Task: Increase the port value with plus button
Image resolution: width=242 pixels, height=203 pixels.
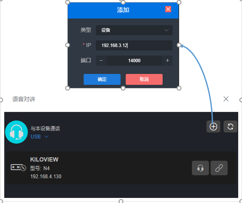Action: click(167, 60)
